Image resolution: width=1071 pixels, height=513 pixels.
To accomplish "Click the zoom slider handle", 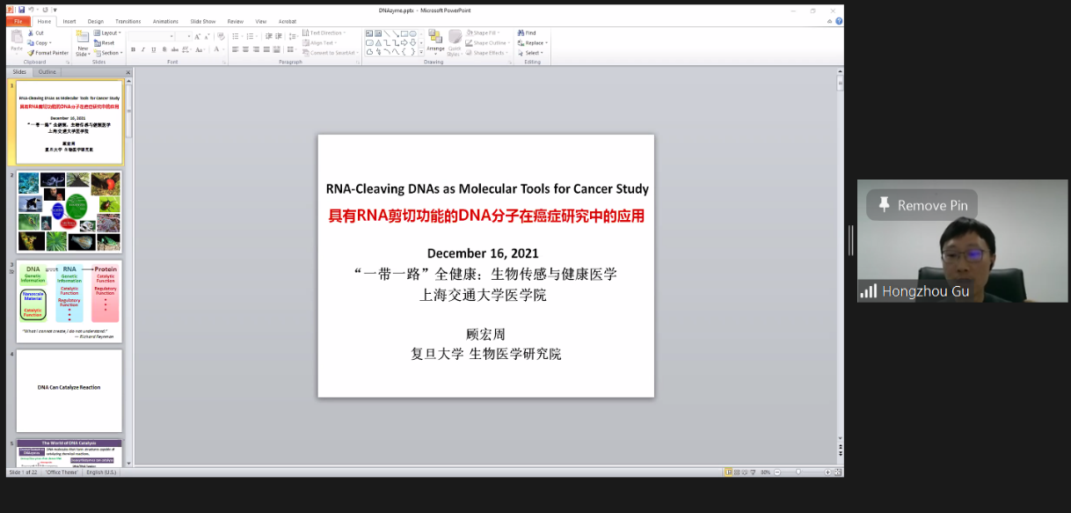I will point(798,473).
